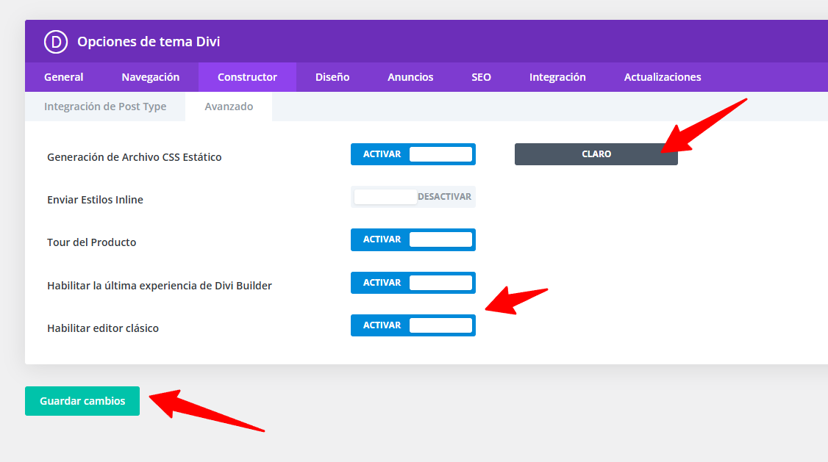Open the General tab
This screenshot has width=828, height=462.
[x=63, y=77]
